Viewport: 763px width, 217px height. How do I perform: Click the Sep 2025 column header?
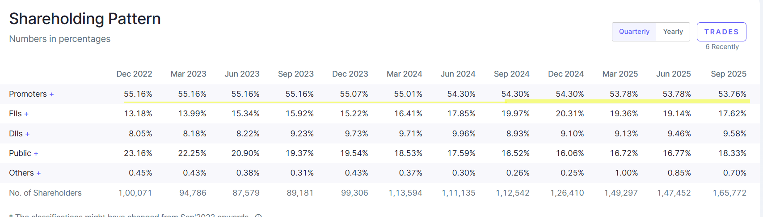pyautogui.click(x=728, y=74)
